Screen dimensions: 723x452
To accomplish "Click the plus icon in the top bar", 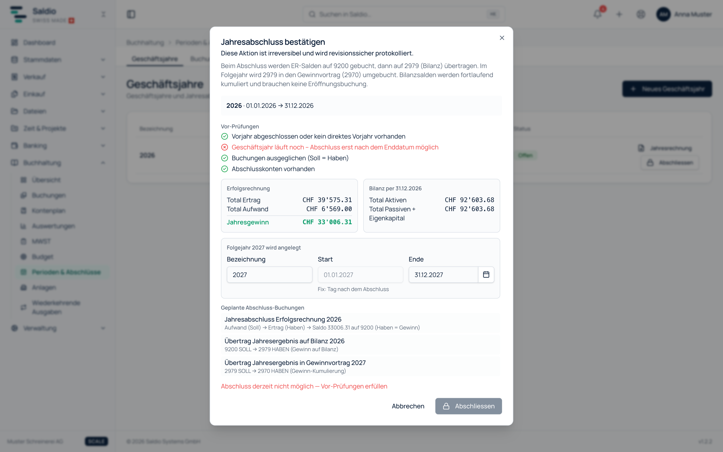I will tap(619, 14).
